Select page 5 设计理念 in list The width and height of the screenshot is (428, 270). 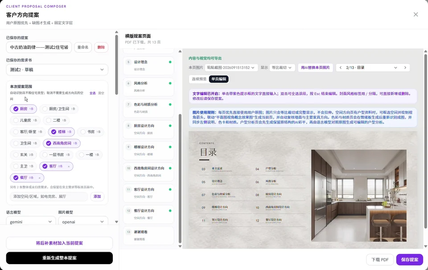point(148,65)
